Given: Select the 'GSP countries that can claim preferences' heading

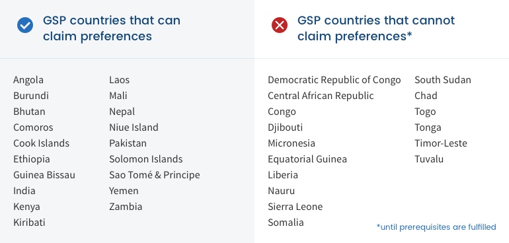Looking at the screenshot, I should point(111,28).
